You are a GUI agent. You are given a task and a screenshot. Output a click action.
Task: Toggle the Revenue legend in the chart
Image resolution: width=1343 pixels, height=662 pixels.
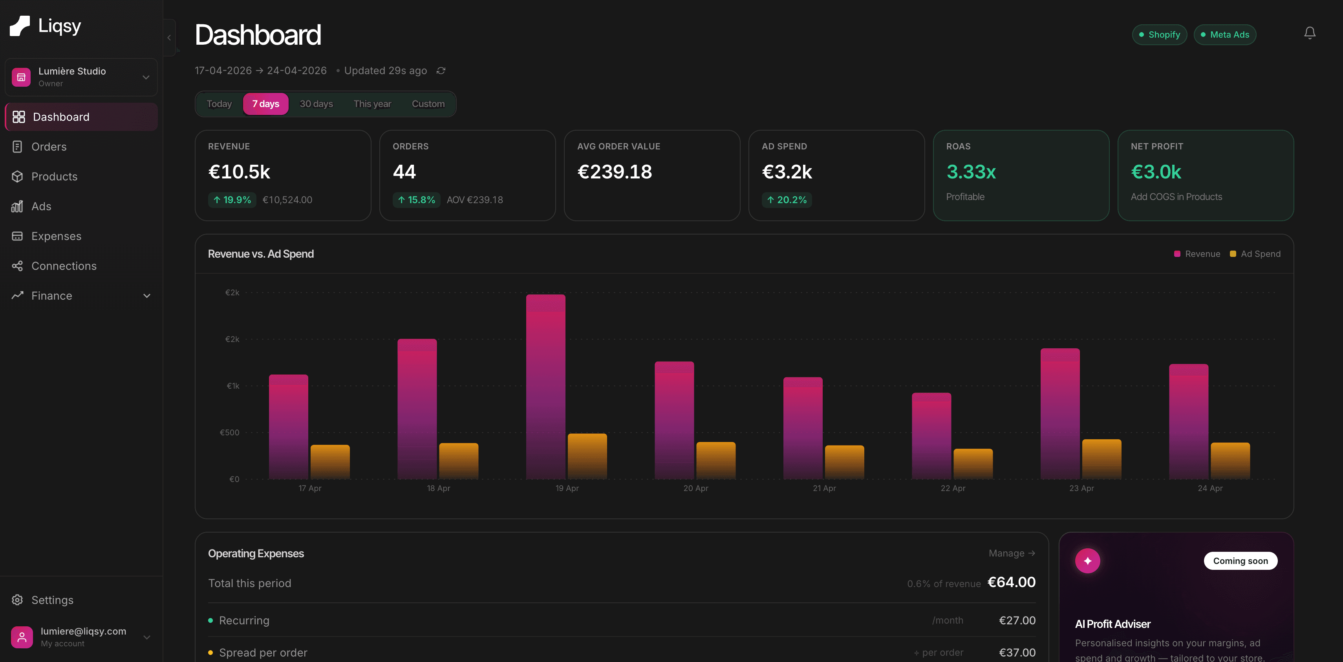click(x=1197, y=254)
